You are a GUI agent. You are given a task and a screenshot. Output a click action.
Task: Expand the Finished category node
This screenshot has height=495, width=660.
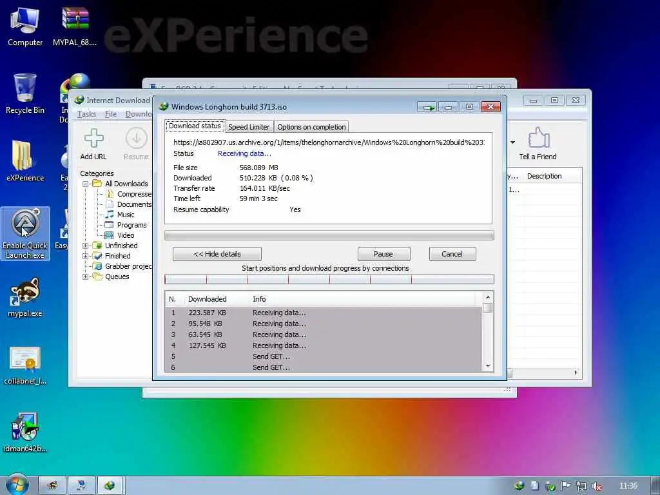coord(86,256)
